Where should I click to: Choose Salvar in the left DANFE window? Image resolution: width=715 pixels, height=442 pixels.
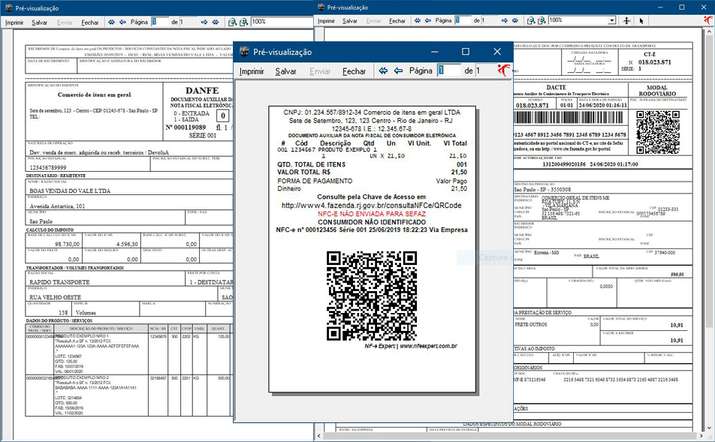pos(39,23)
